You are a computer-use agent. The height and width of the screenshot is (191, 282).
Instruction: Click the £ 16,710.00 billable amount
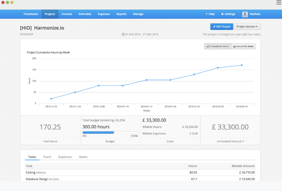[247, 172]
